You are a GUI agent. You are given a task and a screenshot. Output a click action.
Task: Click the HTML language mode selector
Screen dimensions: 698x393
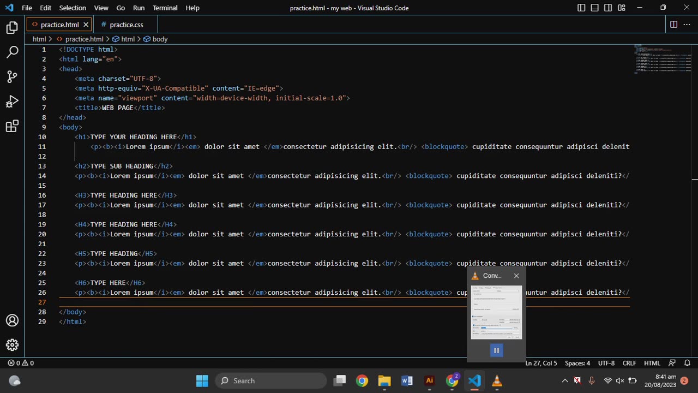tap(652, 363)
